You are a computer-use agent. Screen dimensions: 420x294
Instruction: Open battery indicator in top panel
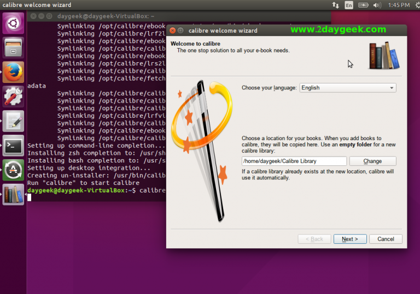(363, 5)
